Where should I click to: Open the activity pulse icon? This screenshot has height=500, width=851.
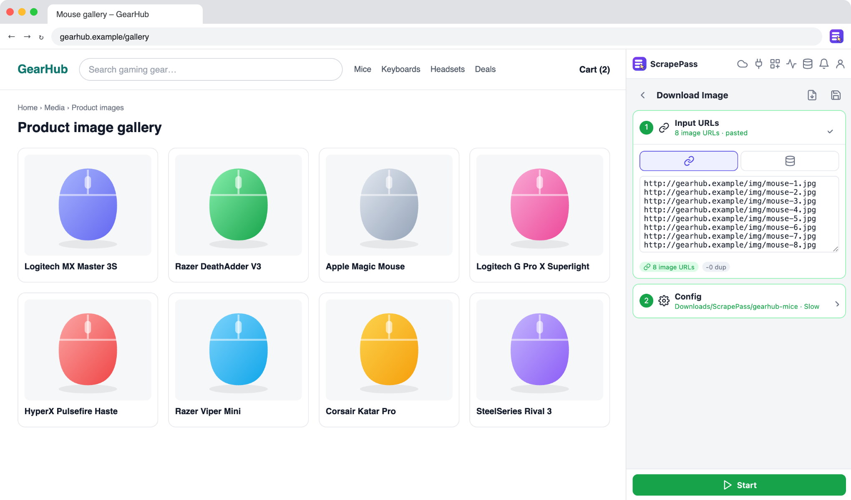pos(791,64)
